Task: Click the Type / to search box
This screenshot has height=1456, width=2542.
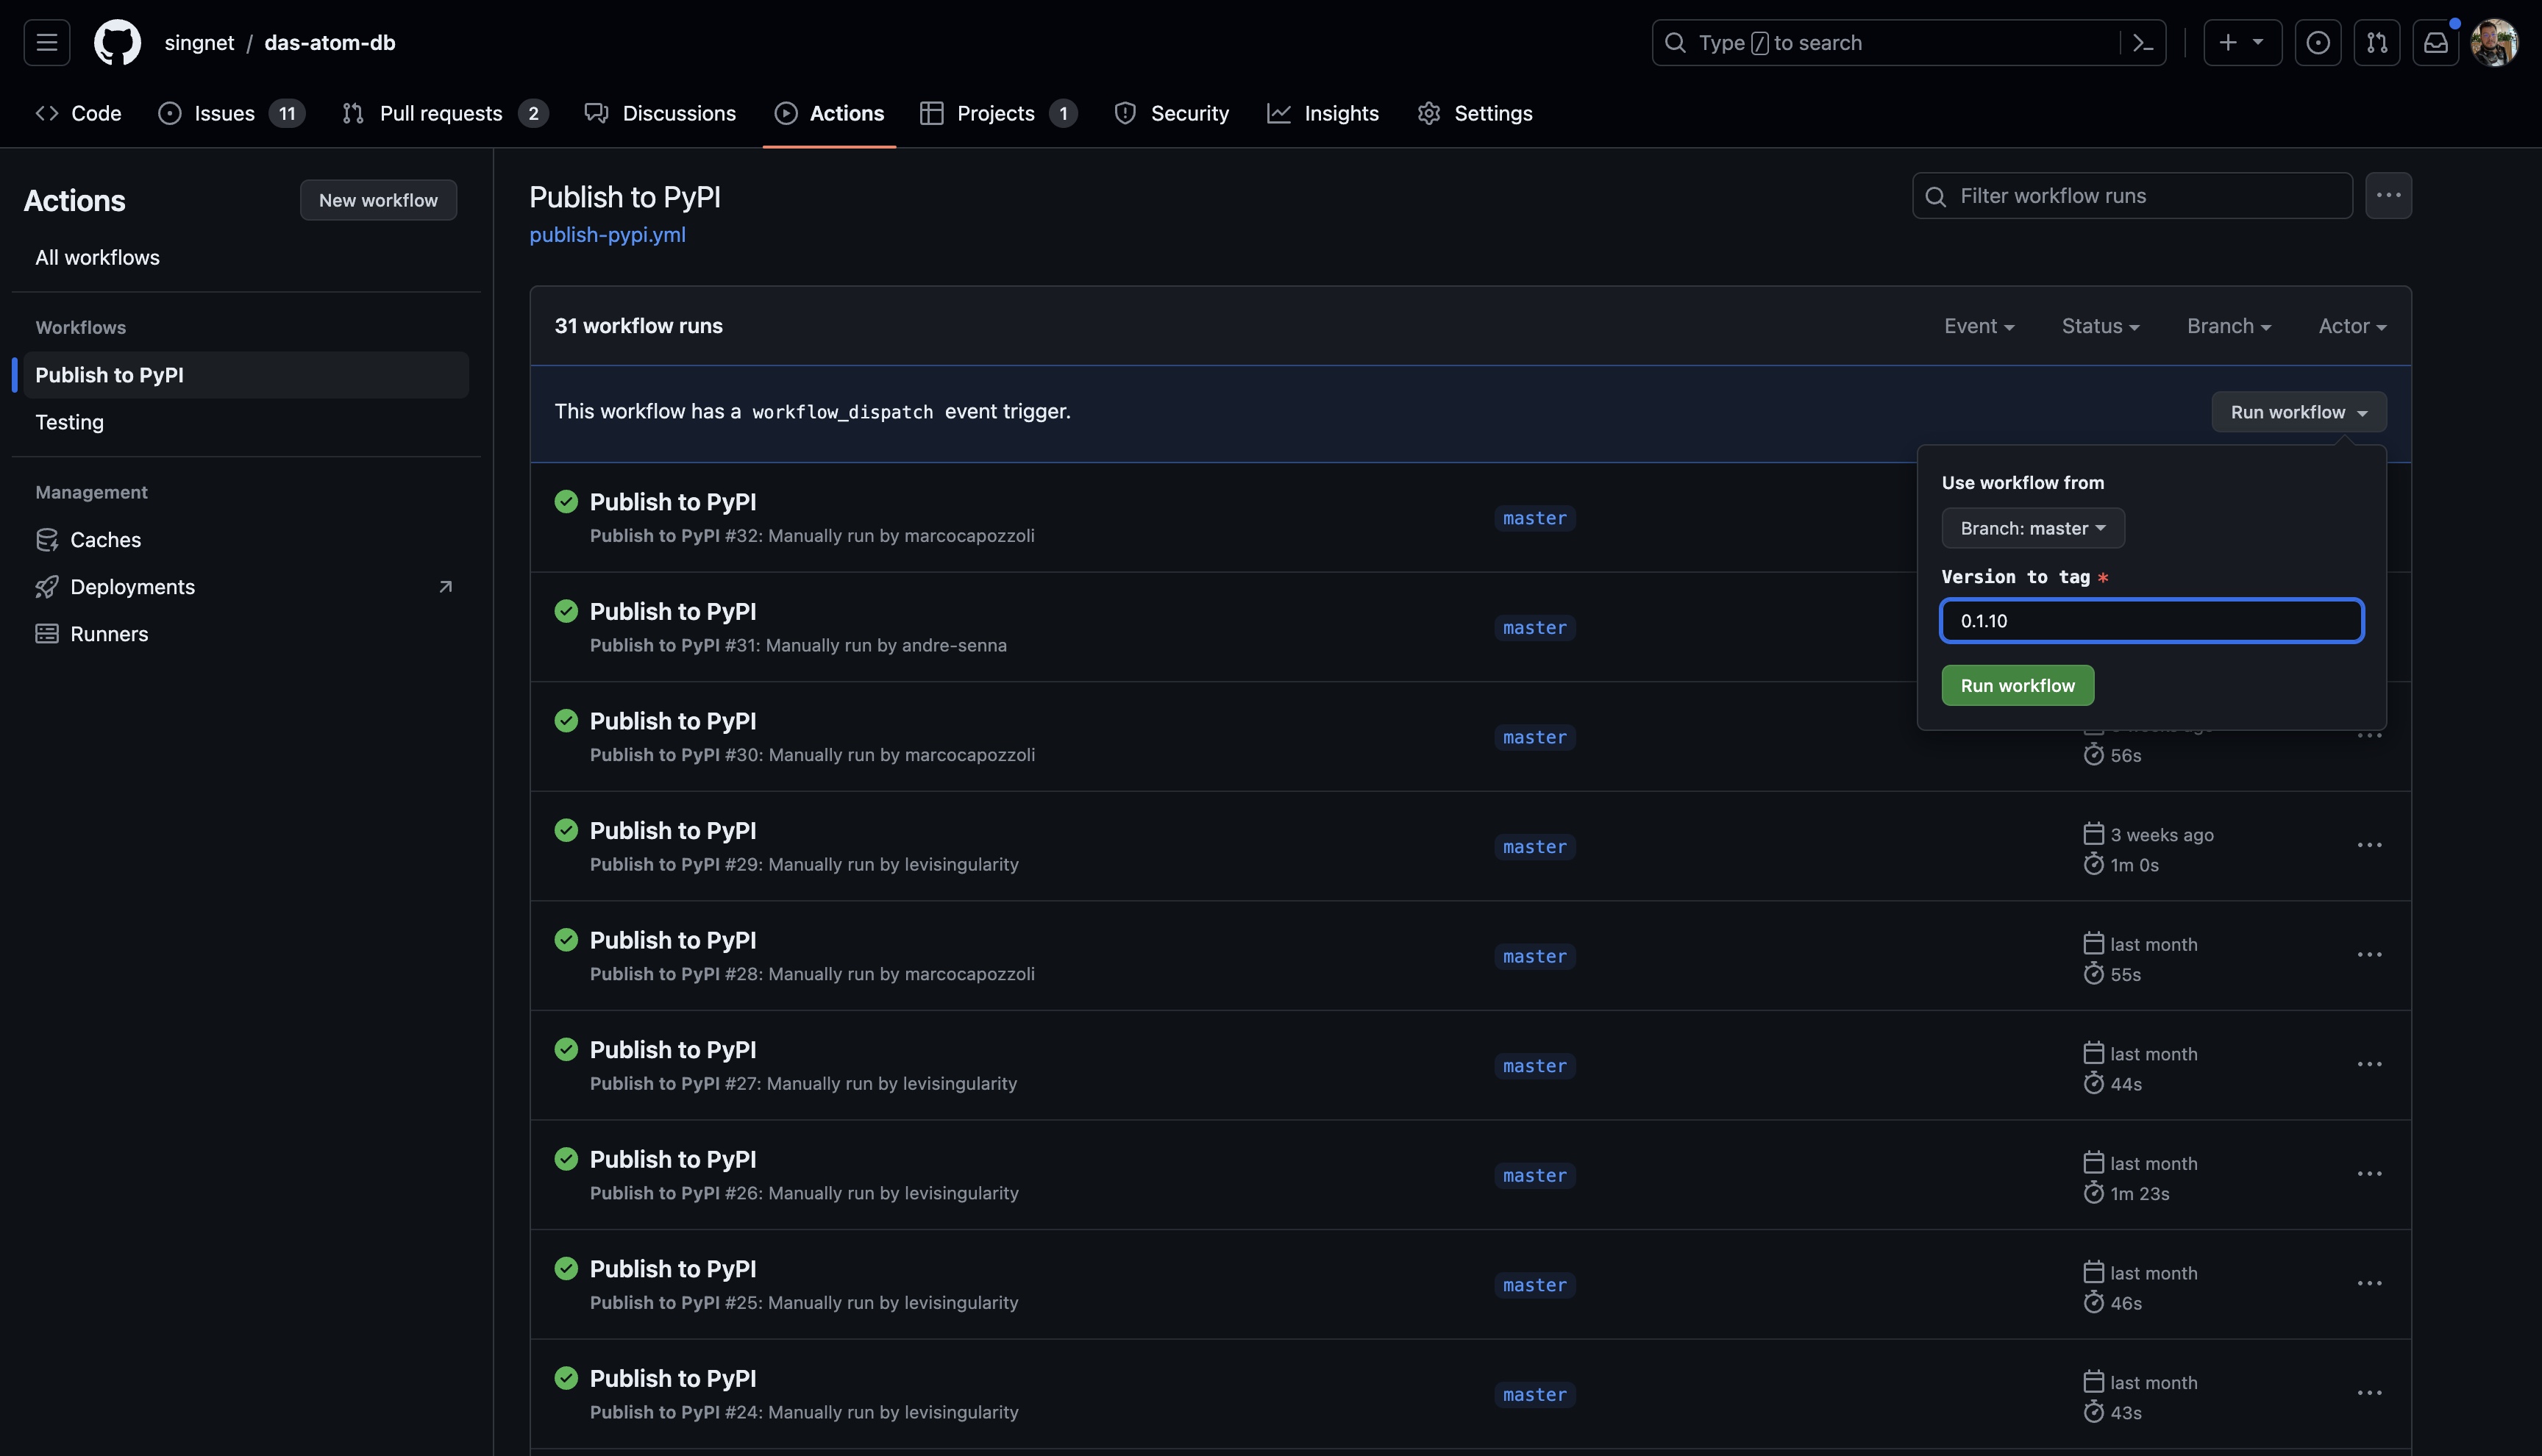Action: (1908, 43)
